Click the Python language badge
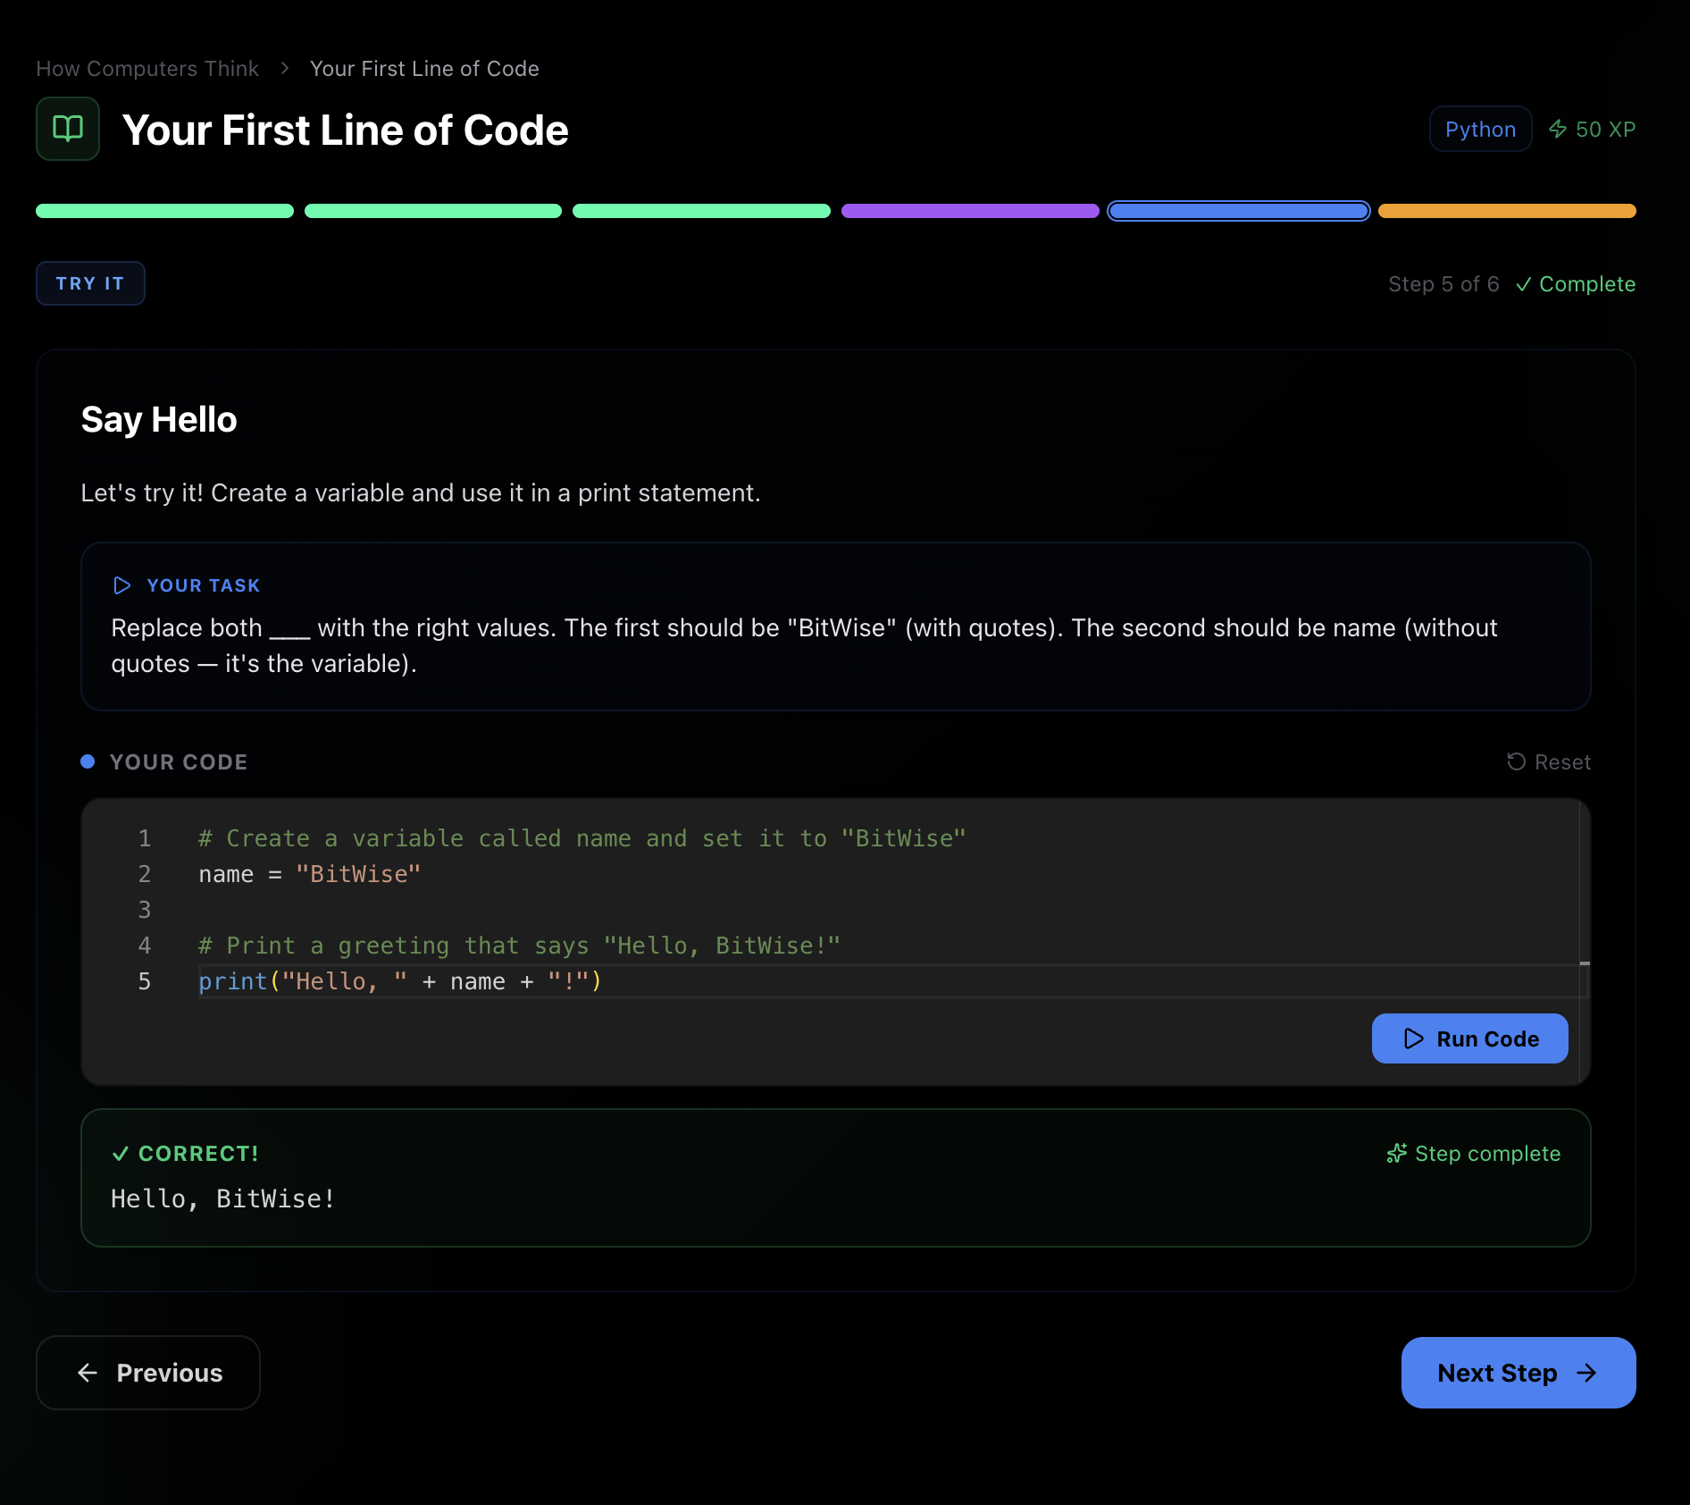The width and height of the screenshot is (1690, 1505). pyautogui.click(x=1480, y=130)
